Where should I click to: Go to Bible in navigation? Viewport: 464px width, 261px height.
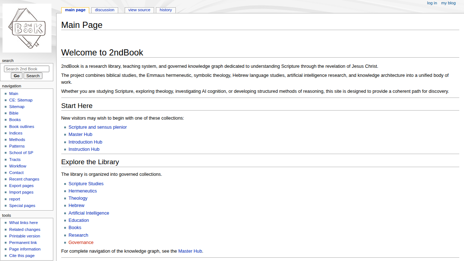coord(14,113)
